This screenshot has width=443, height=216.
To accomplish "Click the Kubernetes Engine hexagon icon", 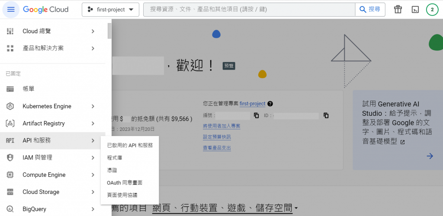I will click(10, 106).
